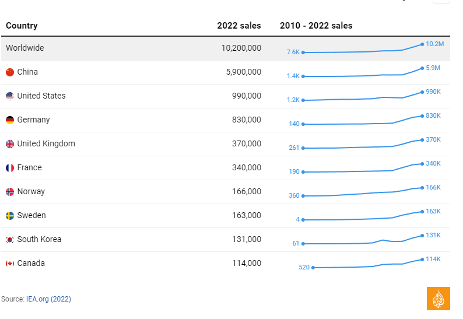Click the United Kingdom flag icon
Viewport: 463px width, 319px height.
pos(10,144)
